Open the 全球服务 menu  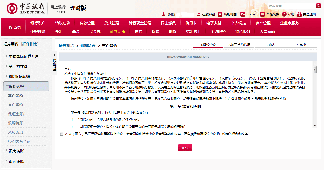point(218,31)
